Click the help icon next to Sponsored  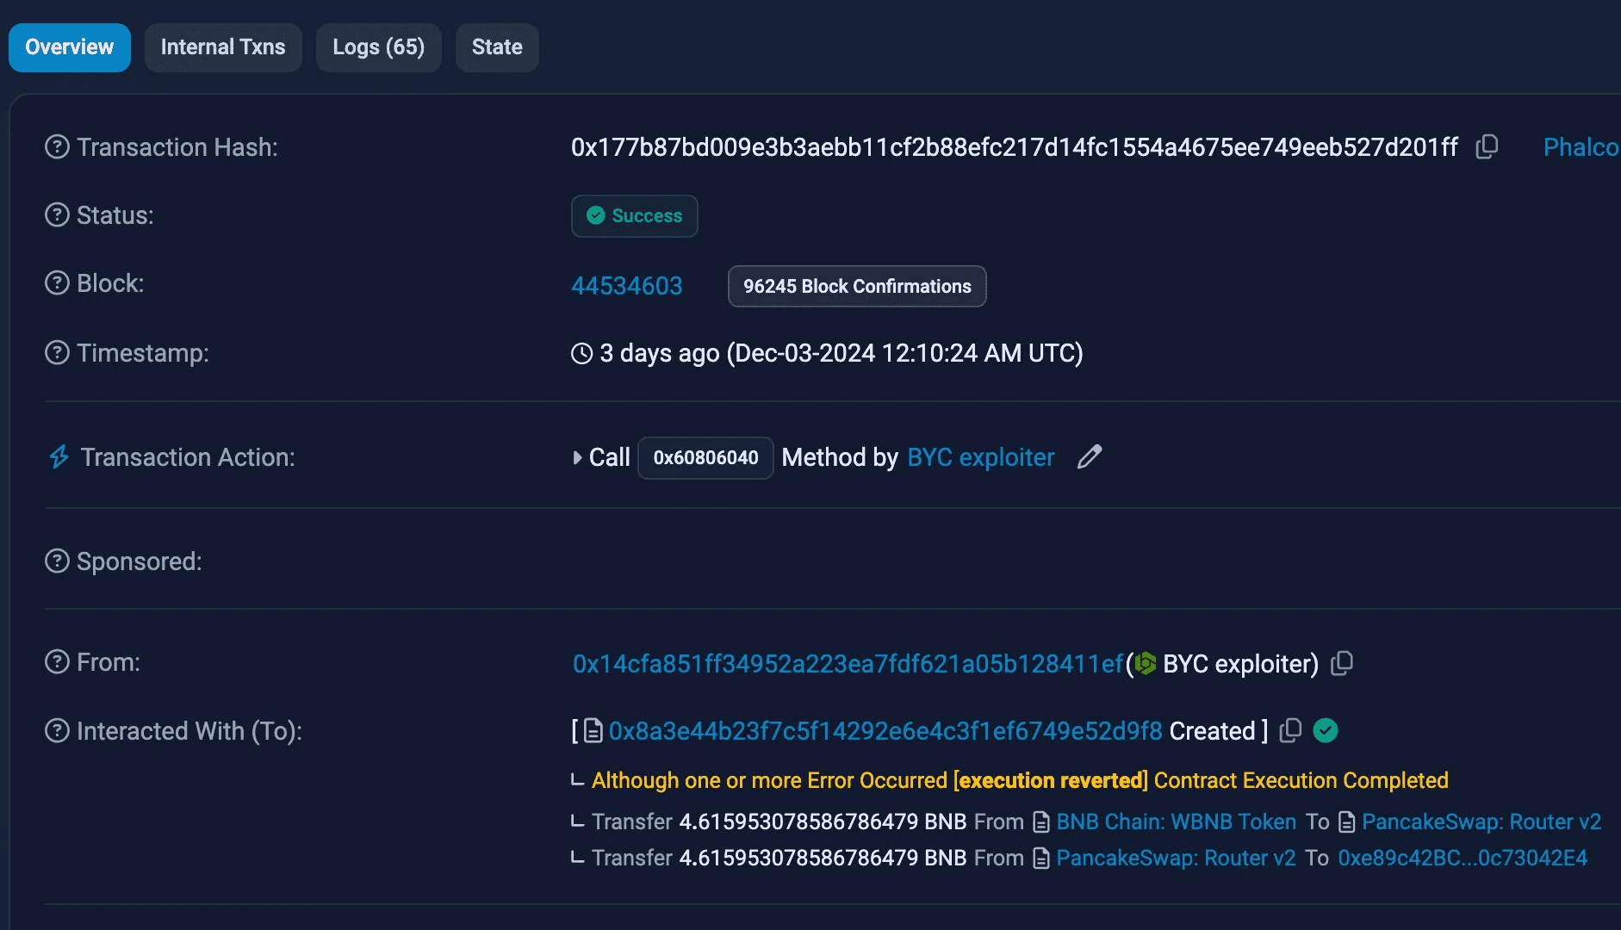[x=57, y=561]
